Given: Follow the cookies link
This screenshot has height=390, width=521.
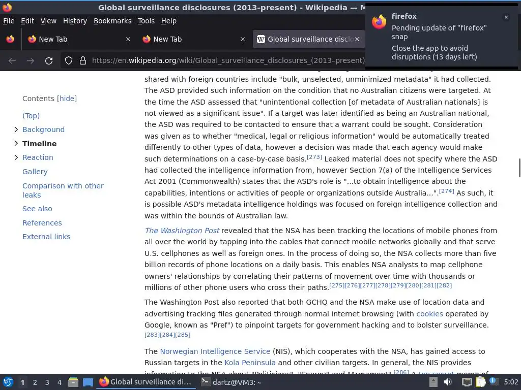Looking at the screenshot, I should 429,314.
